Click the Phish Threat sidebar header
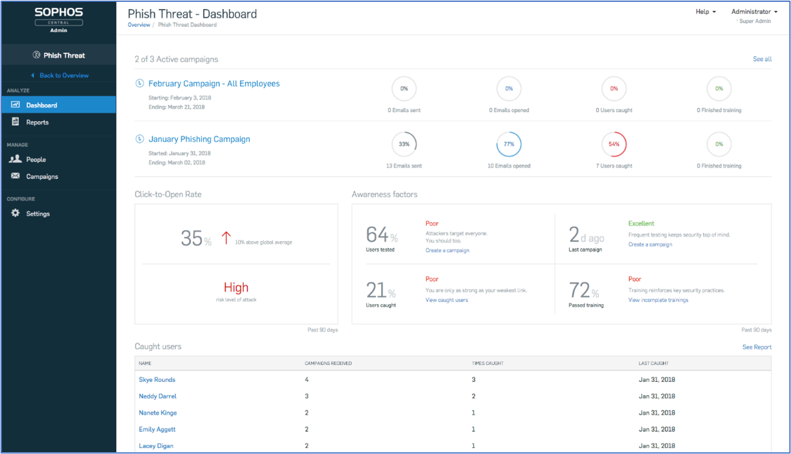This screenshot has width=791, height=454. [x=59, y=55]
